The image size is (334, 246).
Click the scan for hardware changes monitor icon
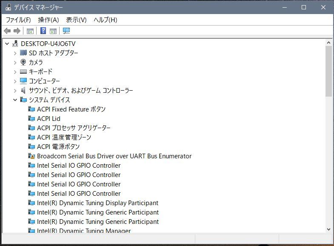click(66, 31)
